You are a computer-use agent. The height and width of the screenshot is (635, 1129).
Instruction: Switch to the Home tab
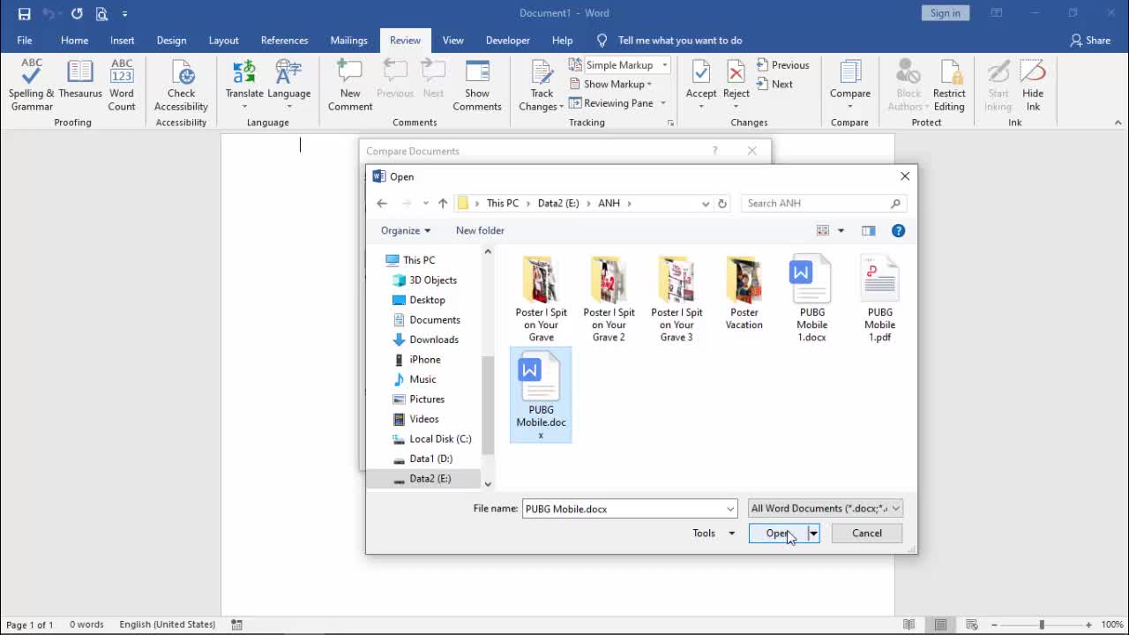tap(74, 41)
